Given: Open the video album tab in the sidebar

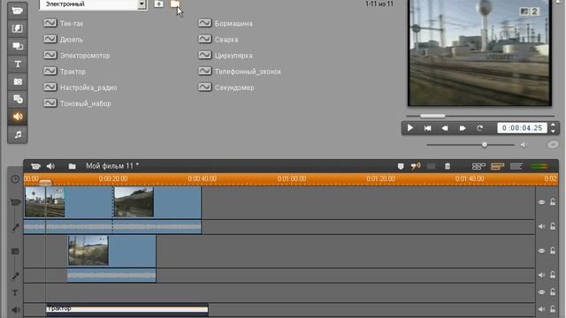Looking at the screenshot, I should point(18,11).
